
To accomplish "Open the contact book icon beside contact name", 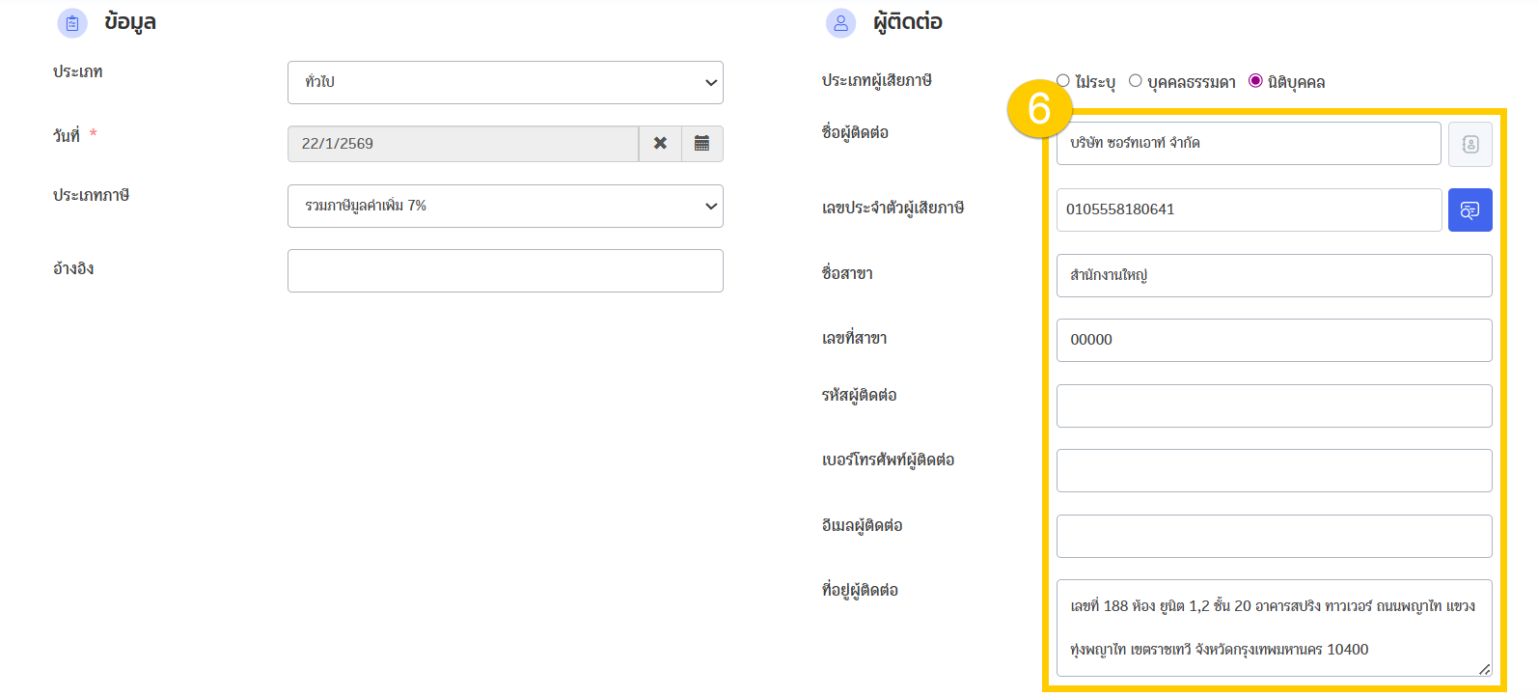I will tap(1469, 144).
